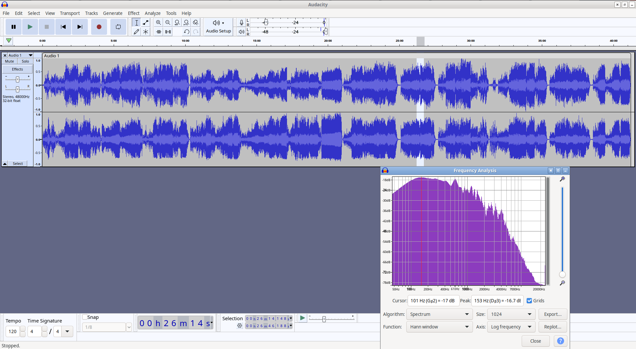This screenshot has height=349, width=636.
Task: Start recording with the red Record button
Action: pyautogui.click(x=99, y=27)
